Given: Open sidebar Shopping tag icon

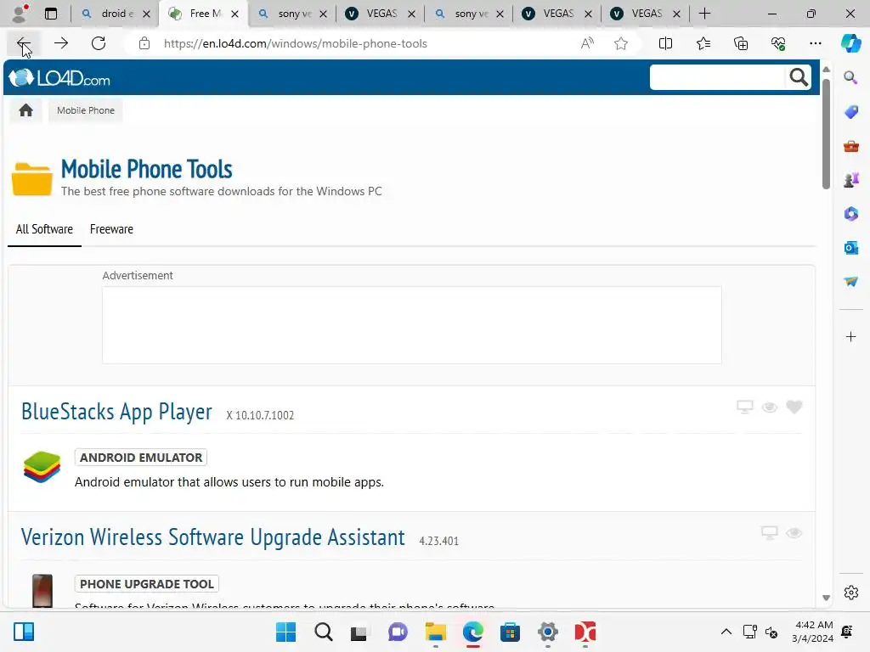Looking at the screenshot, I should [850, 111].
